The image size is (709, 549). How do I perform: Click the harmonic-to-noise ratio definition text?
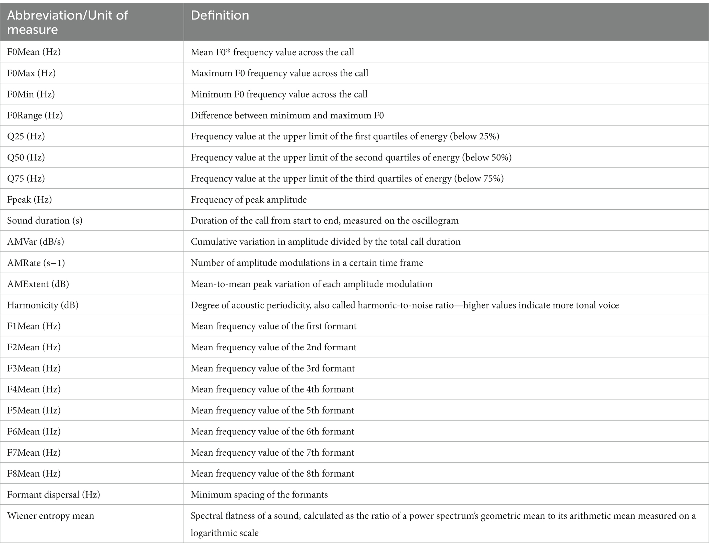click(405, 305)
